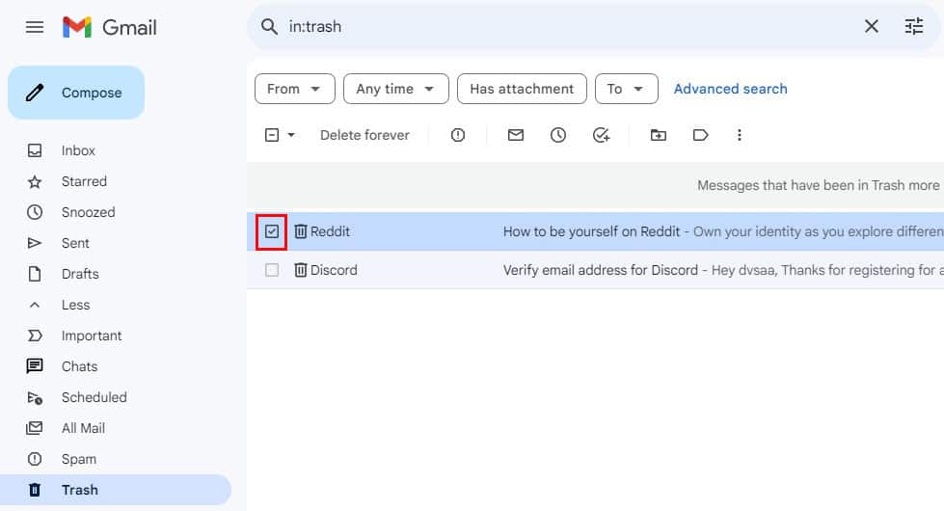
Task: Add to Tasks icon
Action: (601, 135)
